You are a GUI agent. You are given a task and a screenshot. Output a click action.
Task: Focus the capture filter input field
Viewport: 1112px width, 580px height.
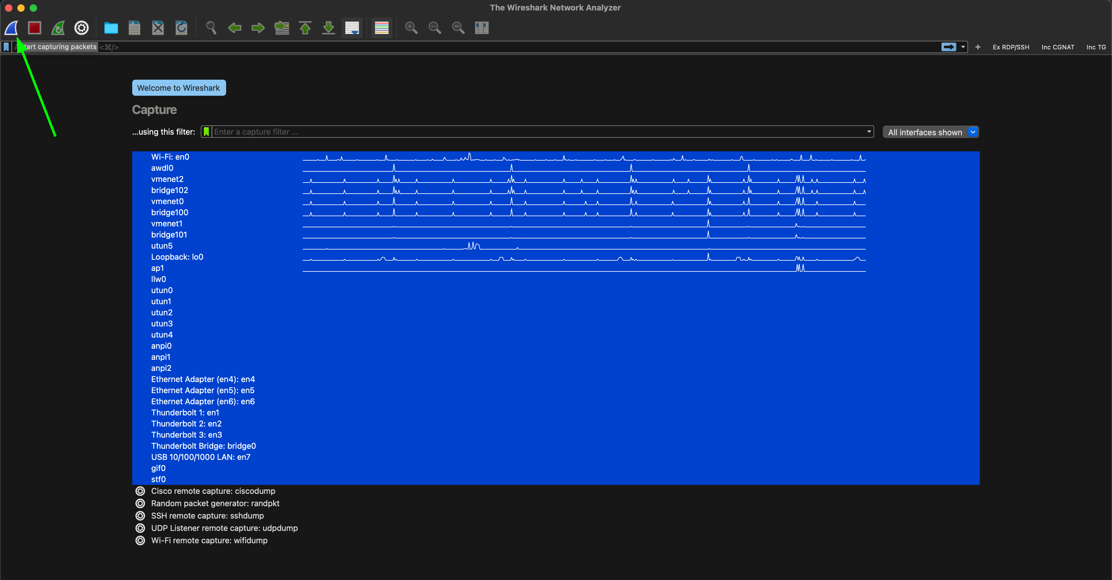(x=537, y=132)
